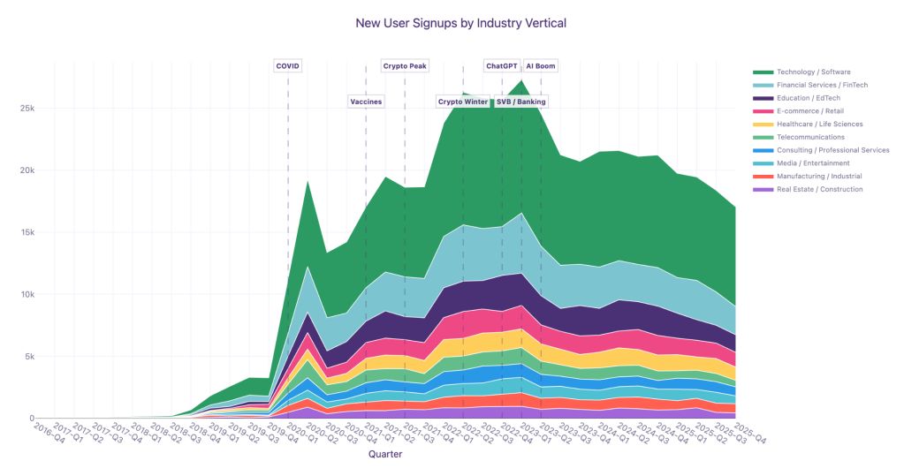The width and height of the screenshot is (904, 476).
Task: Hide the Financial Services / FinTech series
Action: coord(823,85)
